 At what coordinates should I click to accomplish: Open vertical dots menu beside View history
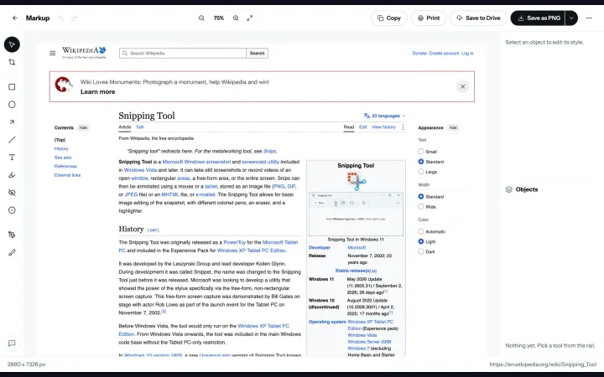point(403,127)
